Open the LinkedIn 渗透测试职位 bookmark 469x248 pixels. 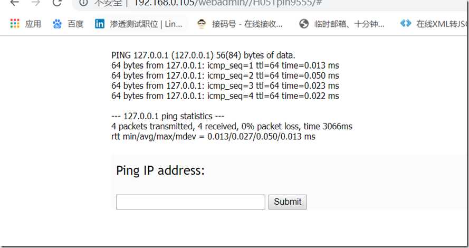tap(139, 24)
